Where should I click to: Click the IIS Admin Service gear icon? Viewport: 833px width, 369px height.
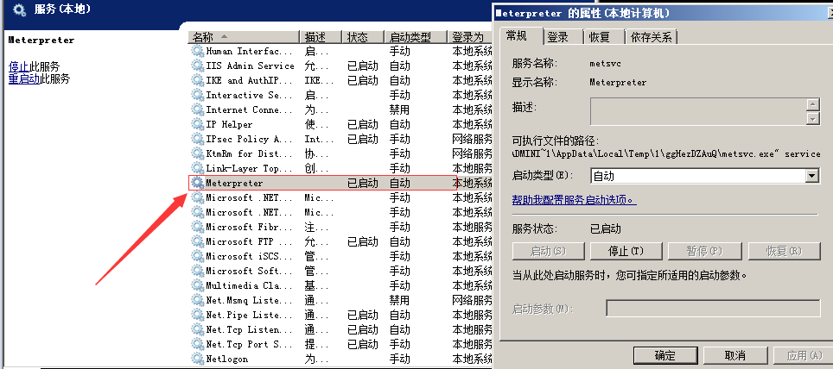click(x=198, y=66)
